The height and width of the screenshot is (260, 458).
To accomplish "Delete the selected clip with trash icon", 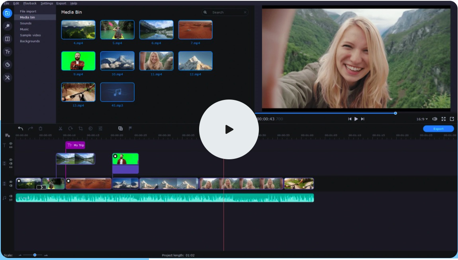I will tap(40, 128).
